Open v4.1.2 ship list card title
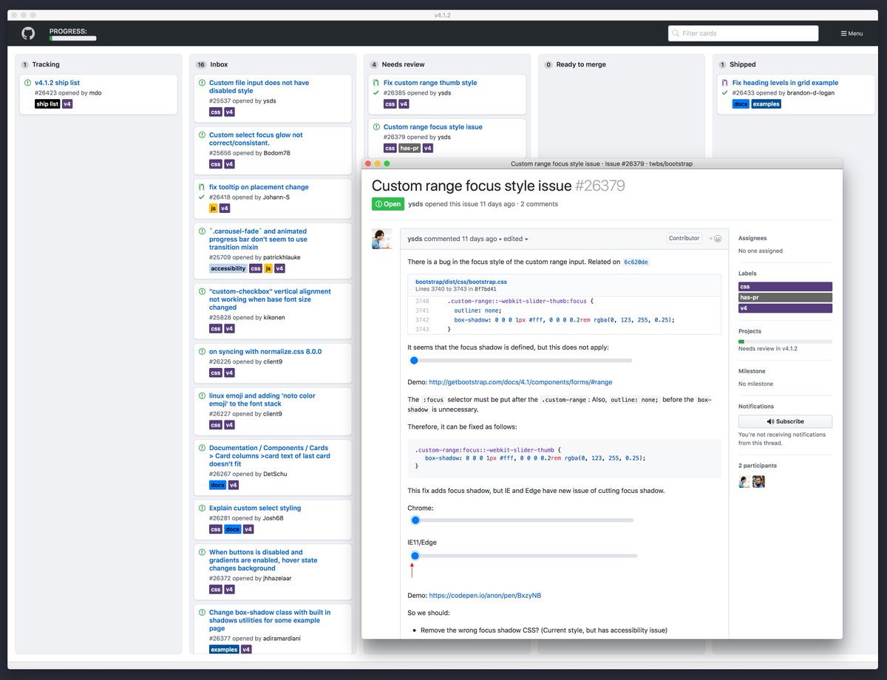887x680 pixels. 57,83
